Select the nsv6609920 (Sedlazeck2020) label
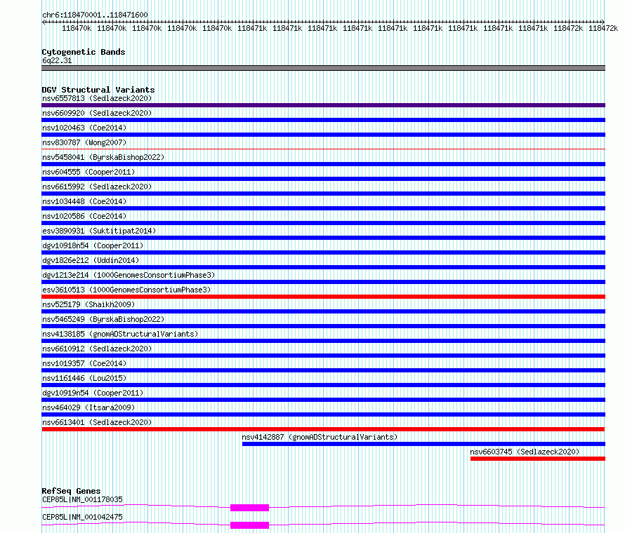 [x=97, y=113]
